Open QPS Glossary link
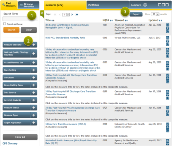 click(10, 143)
